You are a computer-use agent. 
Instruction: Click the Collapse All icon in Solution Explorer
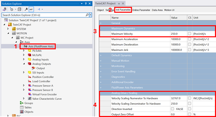tap(19, 9)
